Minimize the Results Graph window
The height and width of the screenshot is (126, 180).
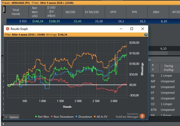121,29
